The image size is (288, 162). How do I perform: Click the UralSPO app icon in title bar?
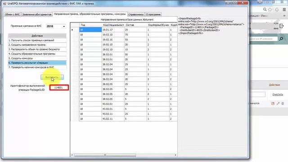point(4,3)
